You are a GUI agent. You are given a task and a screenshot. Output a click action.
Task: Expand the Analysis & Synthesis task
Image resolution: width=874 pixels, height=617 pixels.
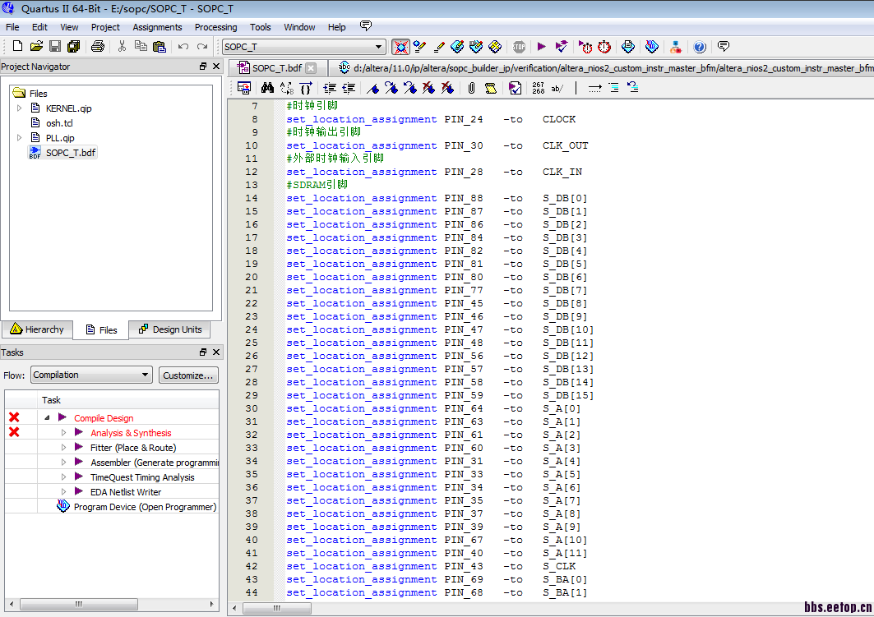(x=63, y=433)
